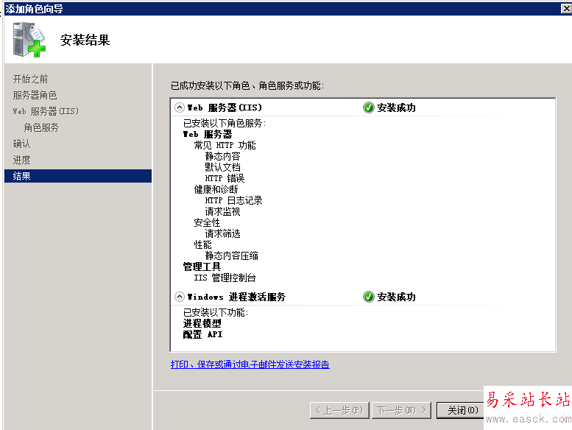Click the 安装结果 page heading
572x430 pixels.
click(x=85, y=40)
